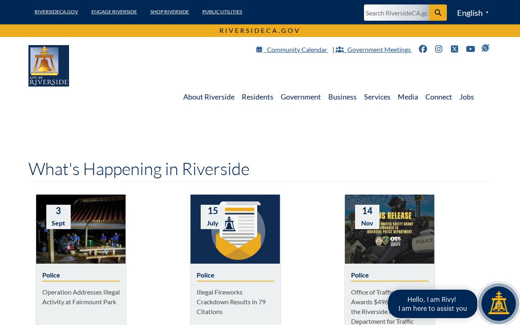Click the 14 Nov date badge
This screenshot has height=325, width=520.
point(367,217)
